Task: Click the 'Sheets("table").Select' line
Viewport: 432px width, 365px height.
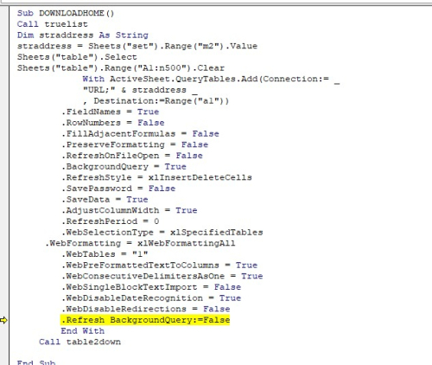Action: pos(77,57)
